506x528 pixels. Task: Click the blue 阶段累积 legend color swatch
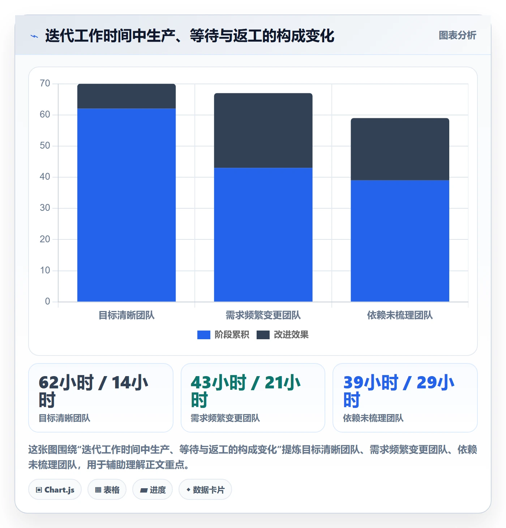[204, 335]
